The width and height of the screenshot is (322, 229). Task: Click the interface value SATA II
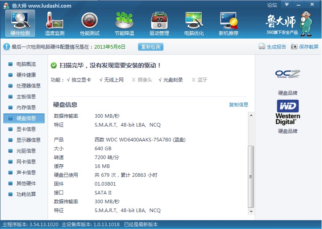pos(103,193)
